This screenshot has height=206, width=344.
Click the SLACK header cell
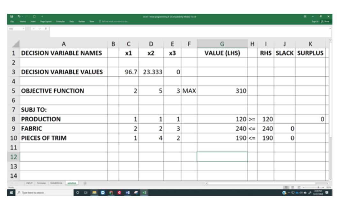point(285,53)
